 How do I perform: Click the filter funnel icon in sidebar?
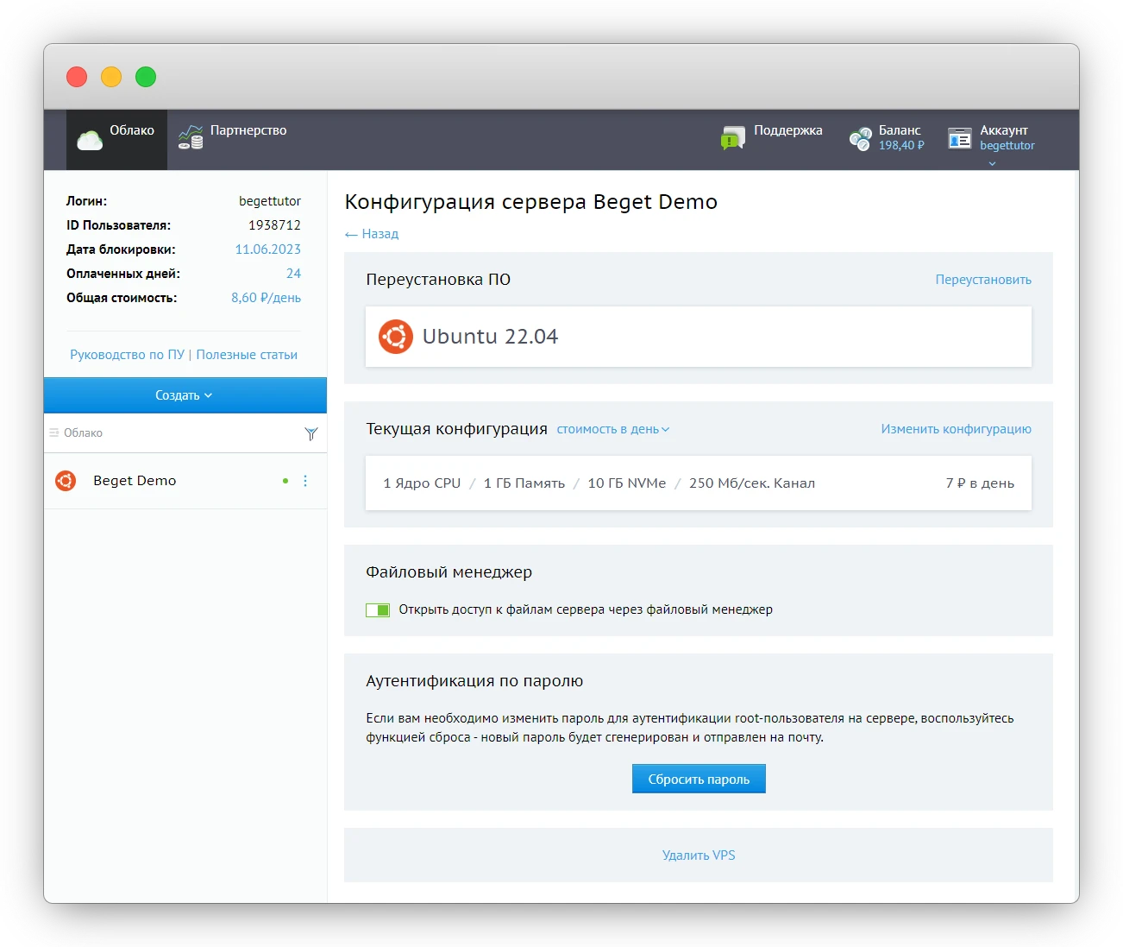[311, 433]
